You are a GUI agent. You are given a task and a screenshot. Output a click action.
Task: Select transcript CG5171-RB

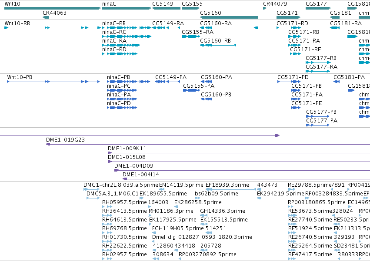pos(294,36)
